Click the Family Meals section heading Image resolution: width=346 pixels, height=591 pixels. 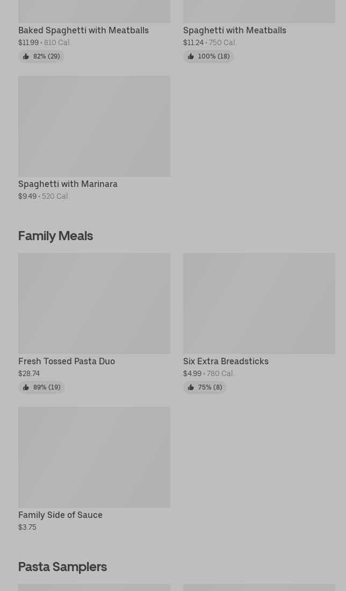click(x=55, y=236)
